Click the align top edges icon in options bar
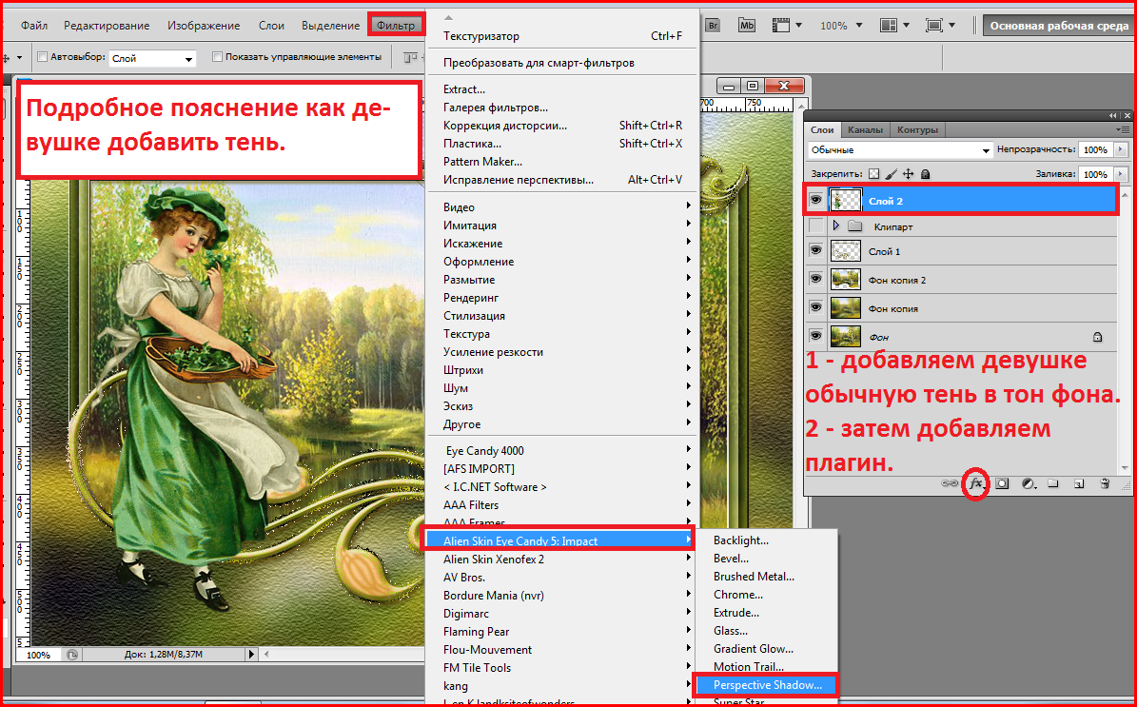The width and height of the screenshot is (1137, 707). pos(410,57)
